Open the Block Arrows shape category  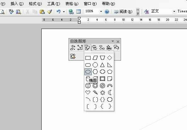click(x=95, y=48)
